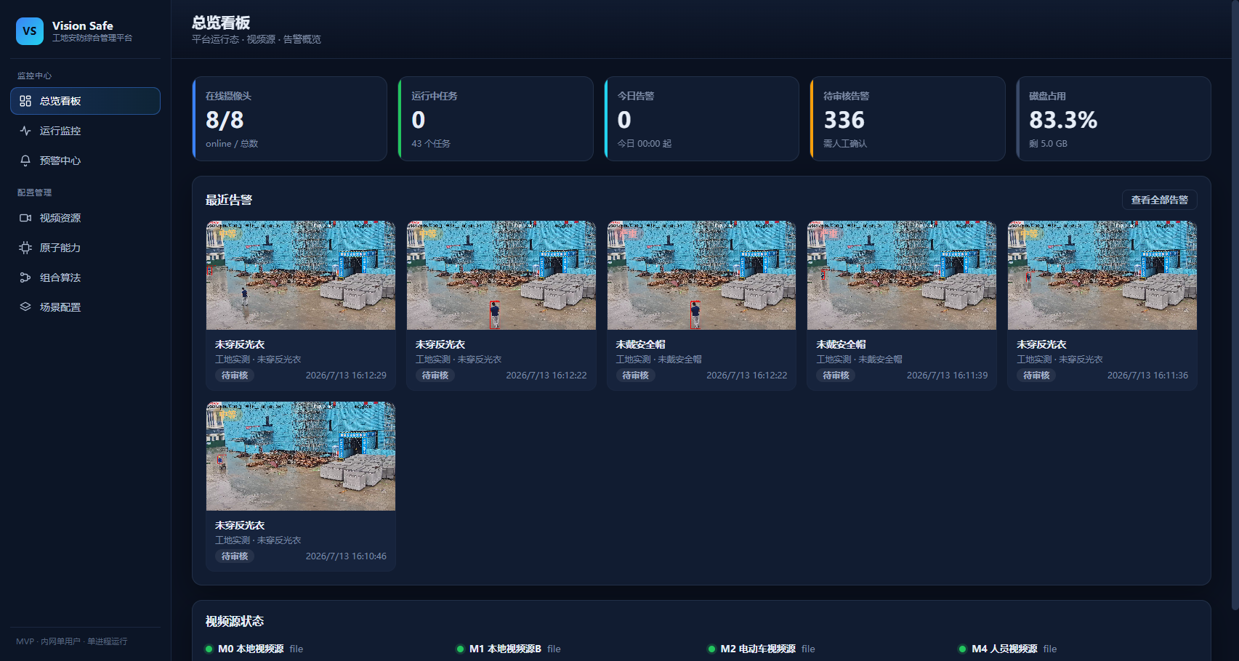Click the 待审核 badge on the 16:10:46 alarm
Viewport: 1239px width, 661px height.
coord(235,556)
